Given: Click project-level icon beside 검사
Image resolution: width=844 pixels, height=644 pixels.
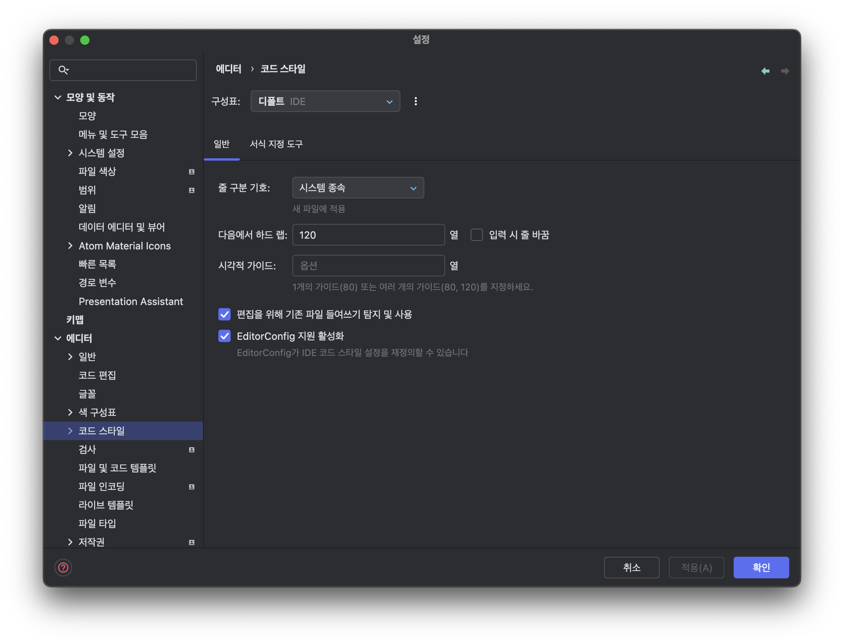Looking at the screenshot, I should [x=192, y=450].
